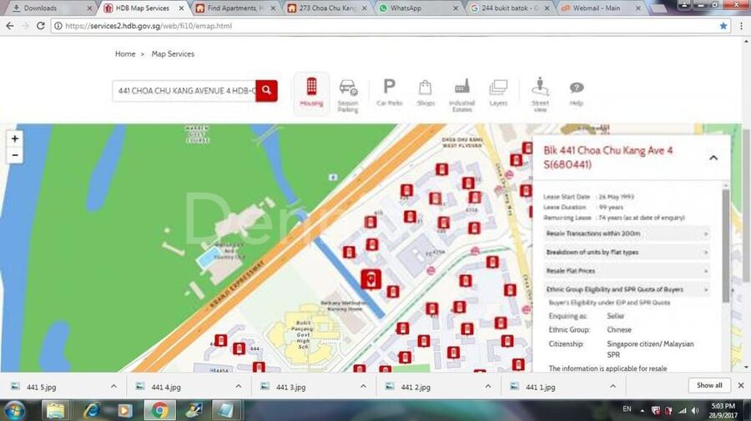The width and height of the screenshot is (751, 421).
Task: Expand Breakdown of units by Flat types
Action: tap(626, 253)
